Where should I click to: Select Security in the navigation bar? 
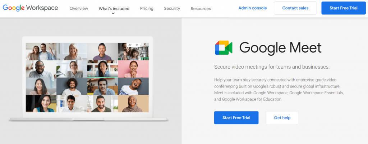pos(172,9)
